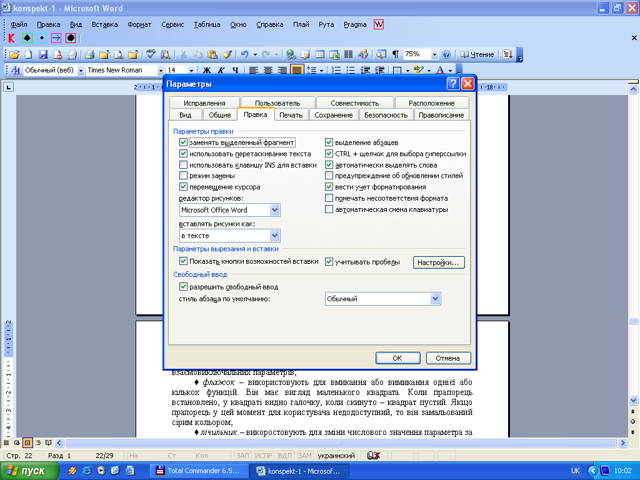Center-align the text
Viewport: 640px width, 480px height.
point(267,70)
